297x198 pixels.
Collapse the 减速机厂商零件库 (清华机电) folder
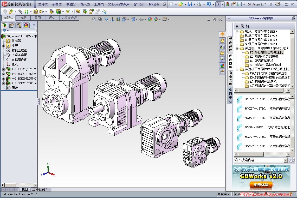click(x=237, y=48)
